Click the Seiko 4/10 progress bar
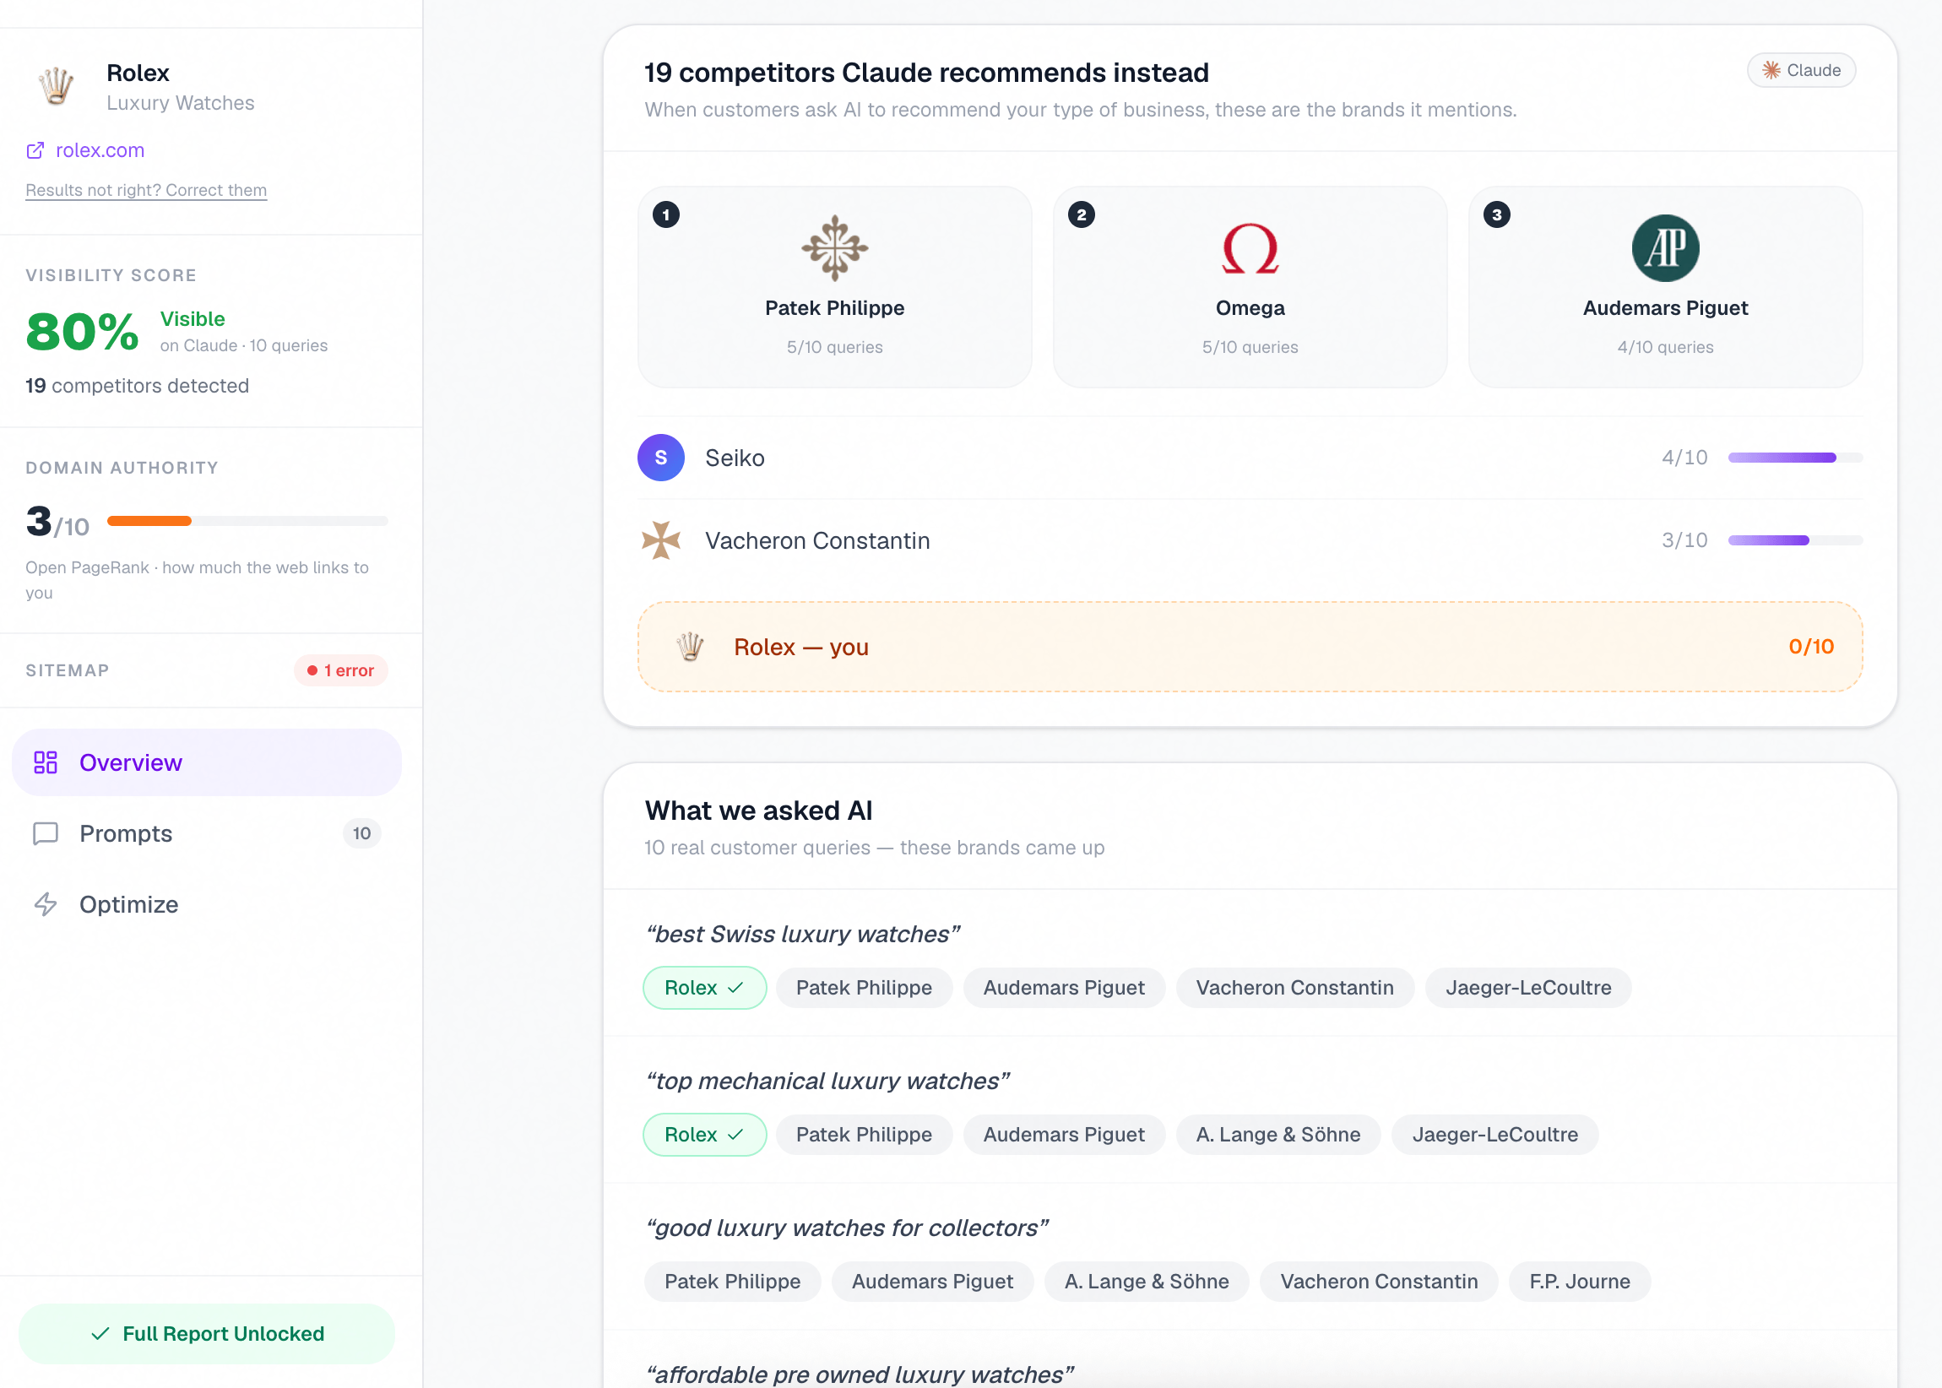This screenshot has width=1942, height=1388. pos(1795,458)
